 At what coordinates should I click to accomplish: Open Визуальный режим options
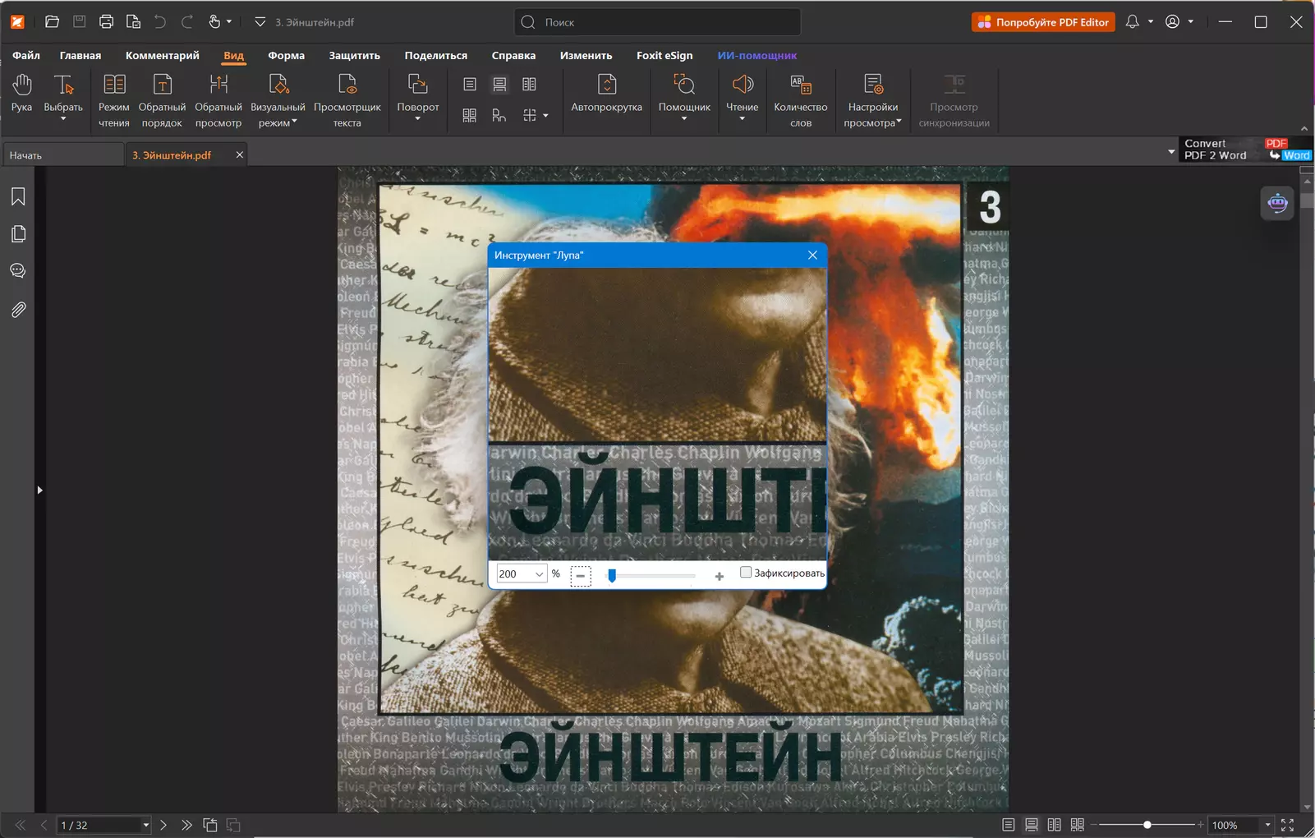pos(278,100)
